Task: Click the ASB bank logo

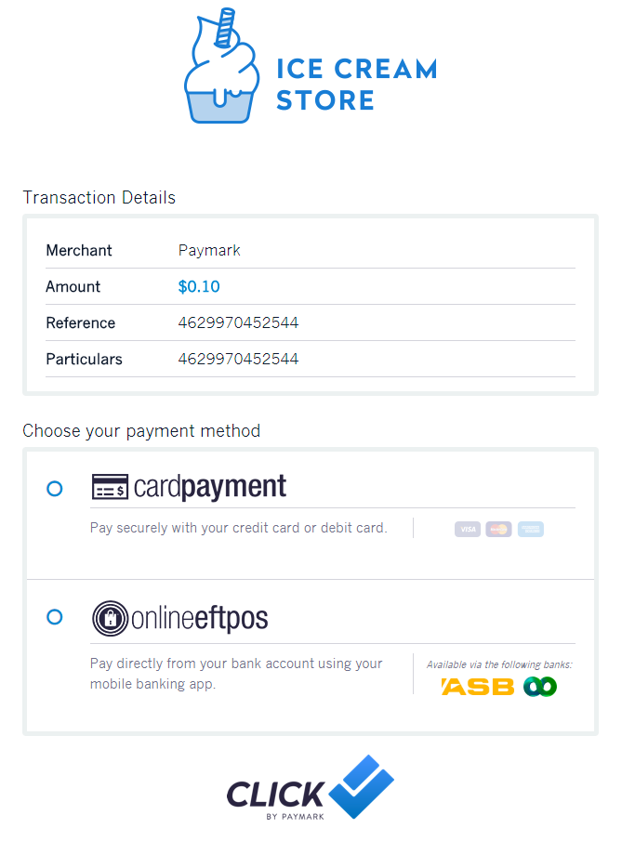Action: pyautogui.click(x=478, y=687)
